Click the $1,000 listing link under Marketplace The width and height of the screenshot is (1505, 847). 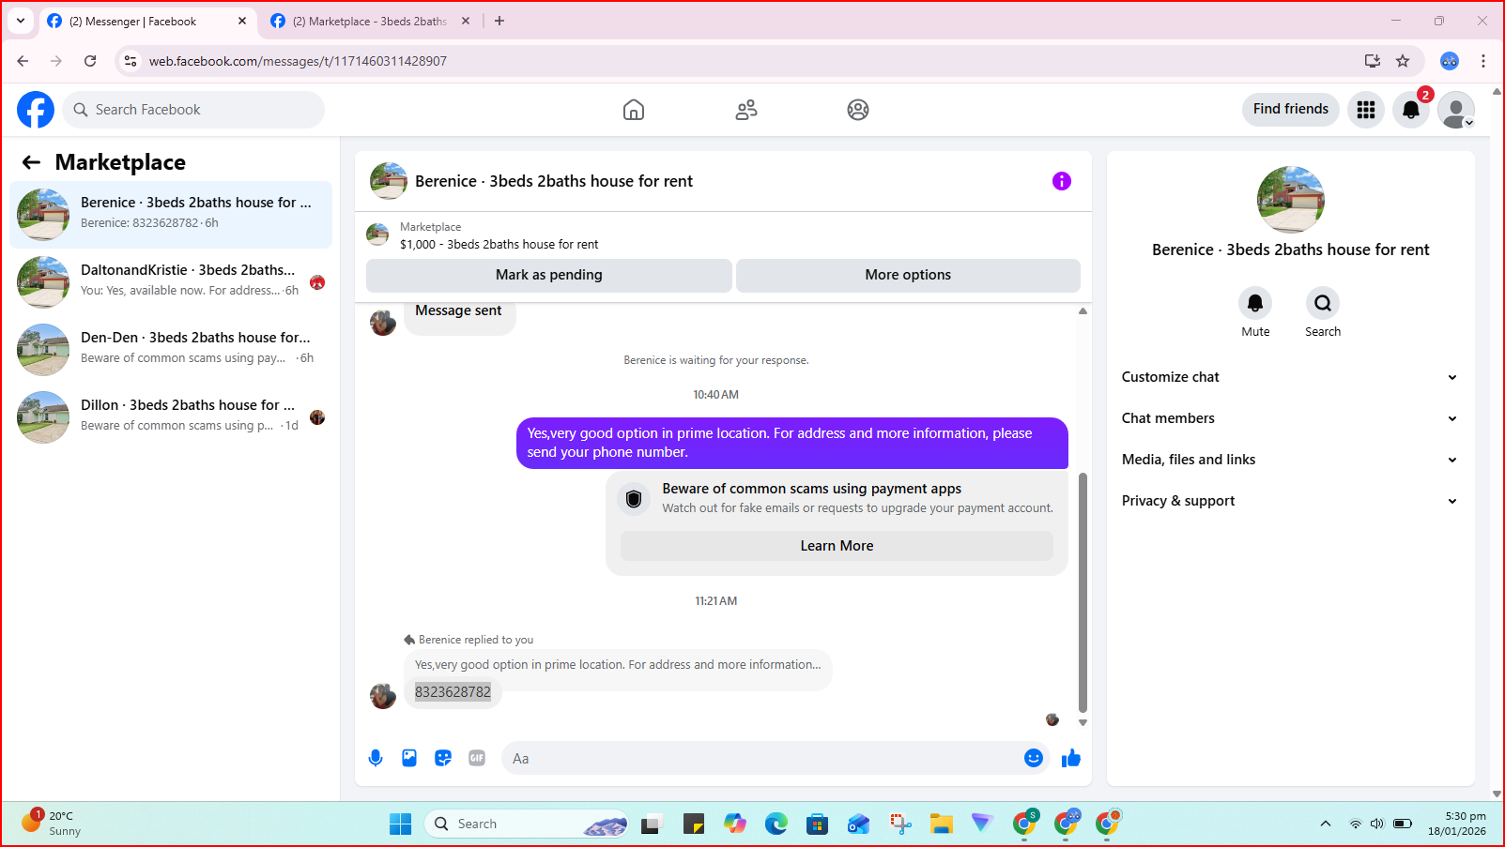tap(499, 244)
